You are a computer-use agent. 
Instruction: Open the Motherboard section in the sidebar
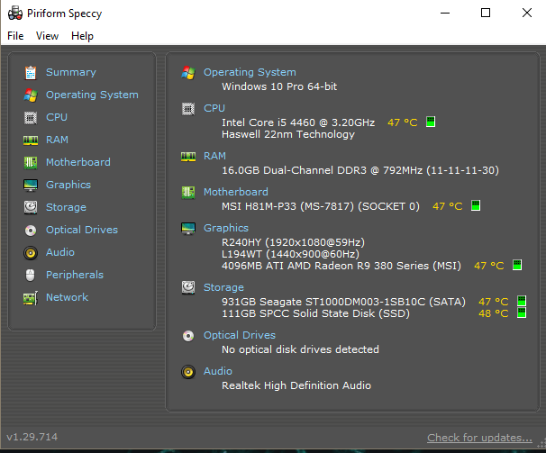pos(78,162)
